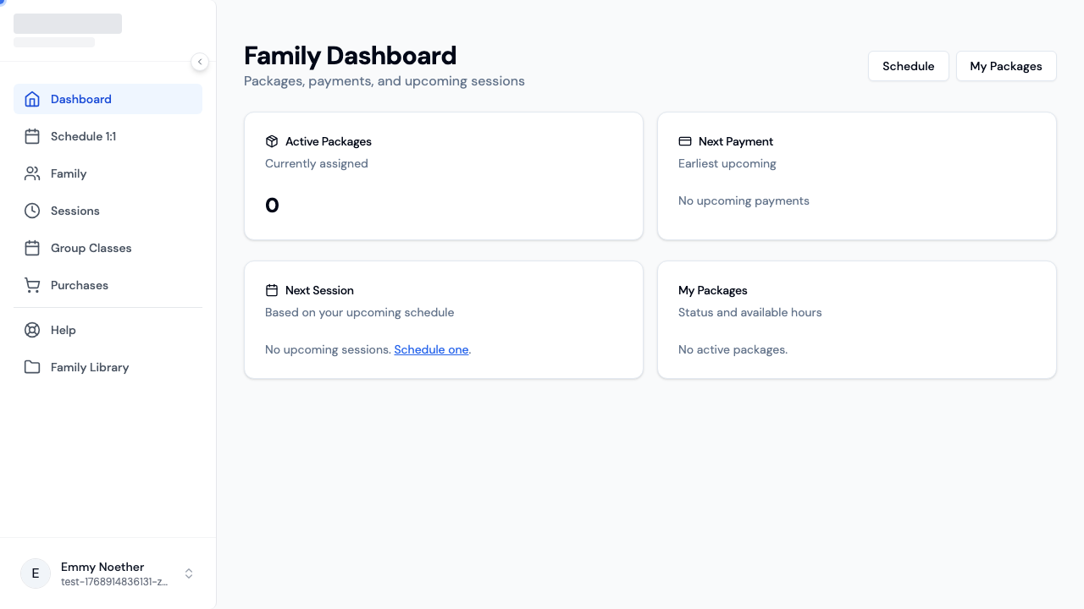Viewport: 1084px width, 609px height.
Task: Follow the "Schedule one" link
Action: pos(431,349)
